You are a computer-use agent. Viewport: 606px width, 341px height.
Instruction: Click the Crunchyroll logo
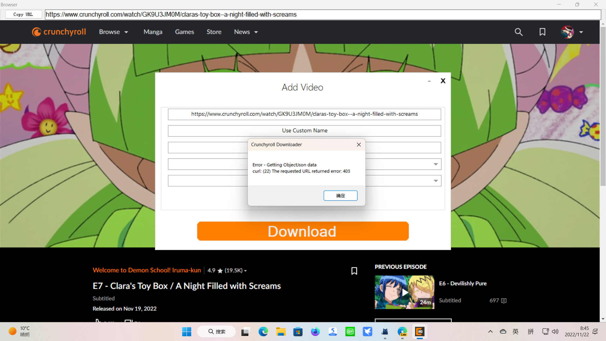coord(59,32)
